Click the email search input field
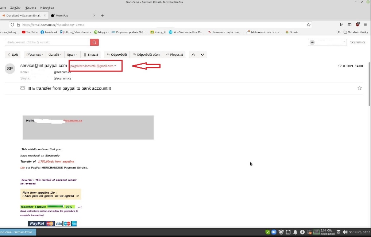The height and width of the screenshot is (237, 371). coord(47,42)
